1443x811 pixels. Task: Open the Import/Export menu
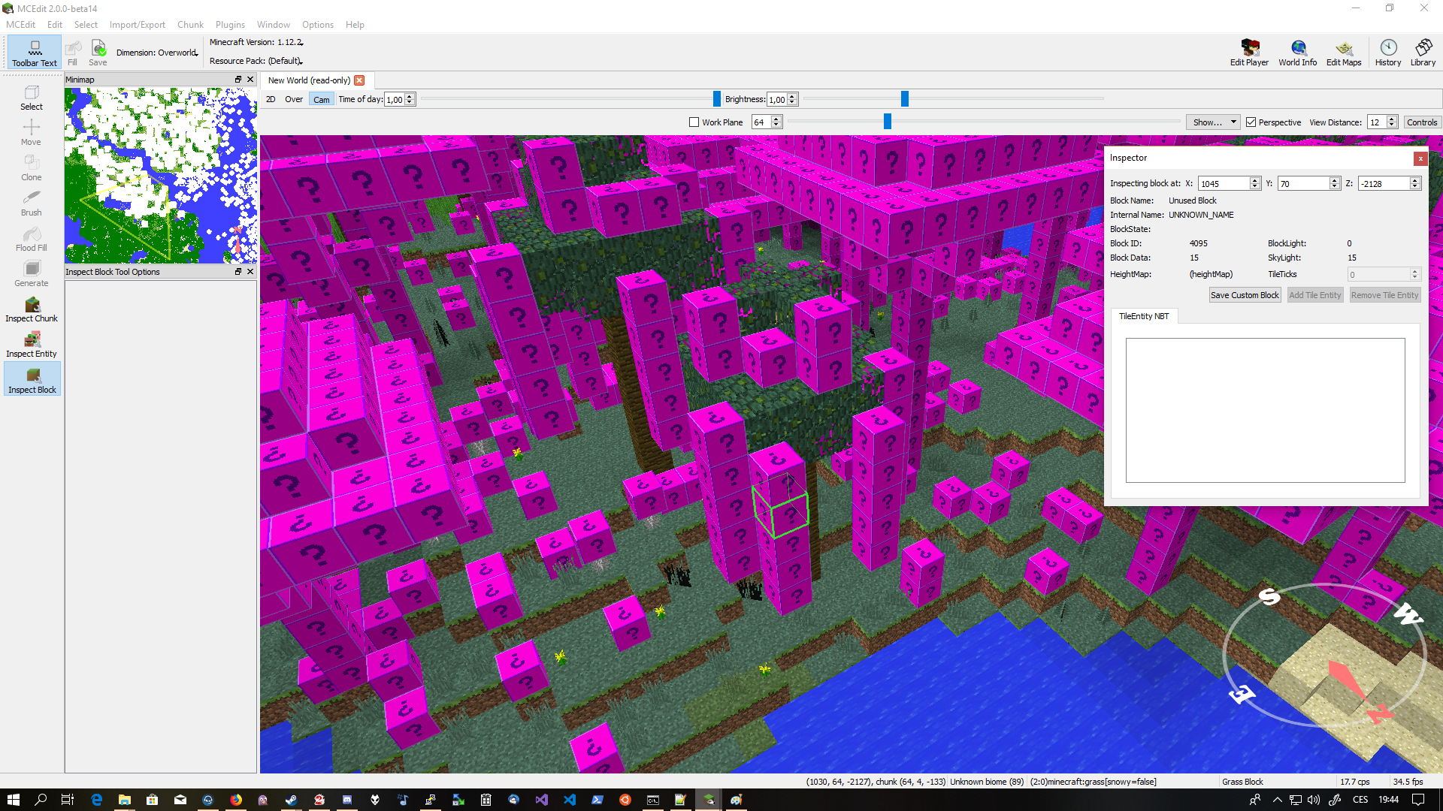click(x=137, y=25)
